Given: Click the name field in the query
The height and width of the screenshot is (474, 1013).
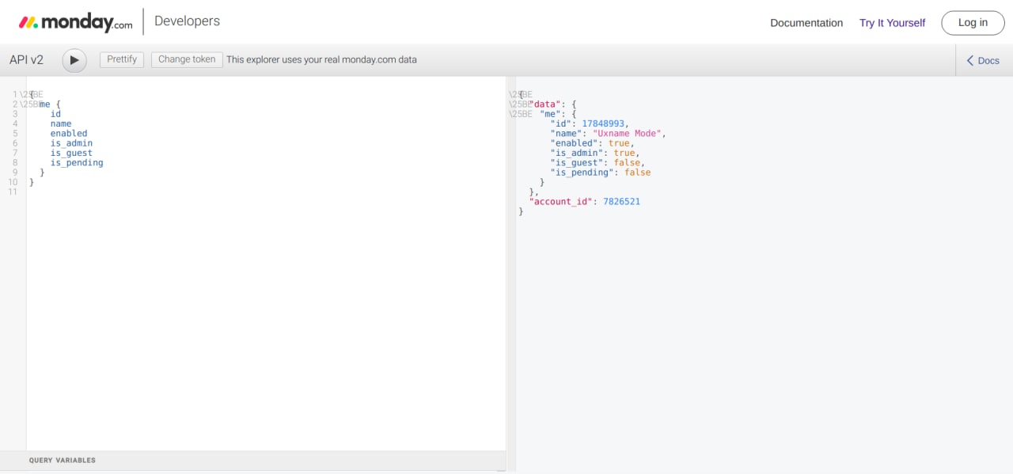Looking at the screenshot, I should coord(61,124).
